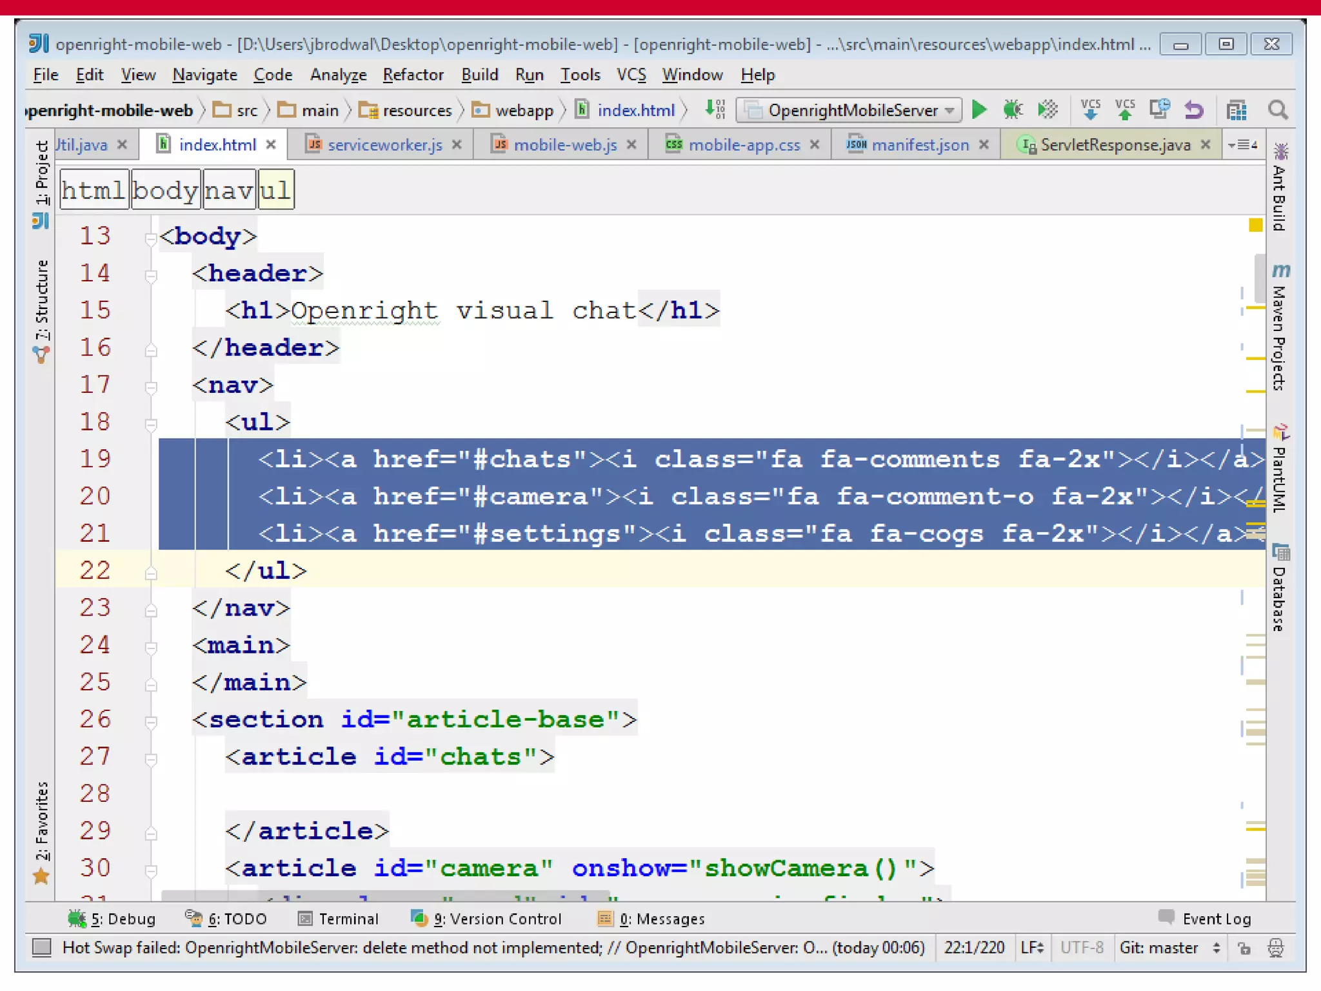
Task: Open OpenrightMobileServer run configuration dropdown
Action: pos(849,110)
